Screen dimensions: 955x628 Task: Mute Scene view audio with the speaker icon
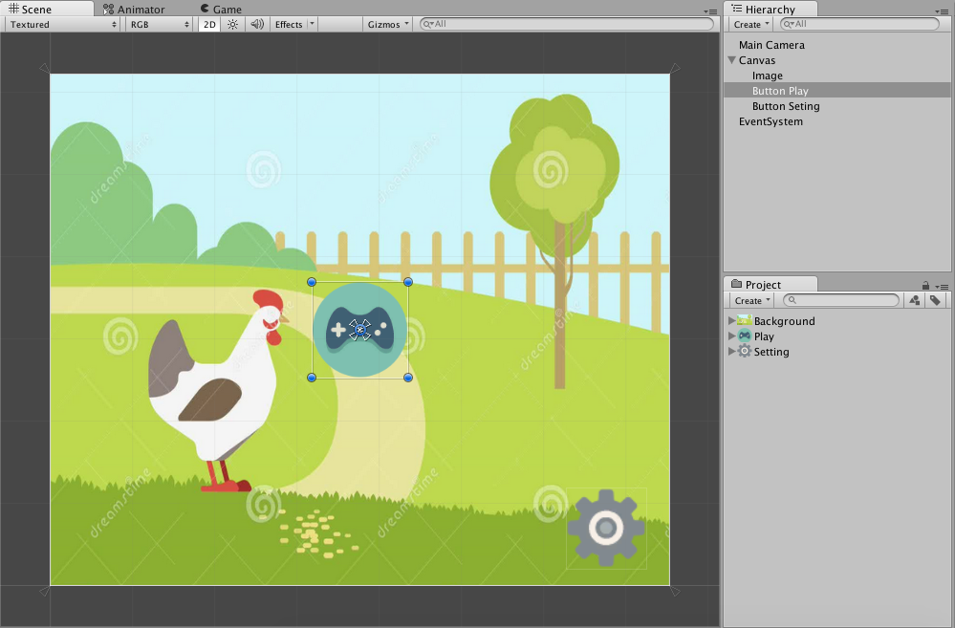click(x=256, y=24)
